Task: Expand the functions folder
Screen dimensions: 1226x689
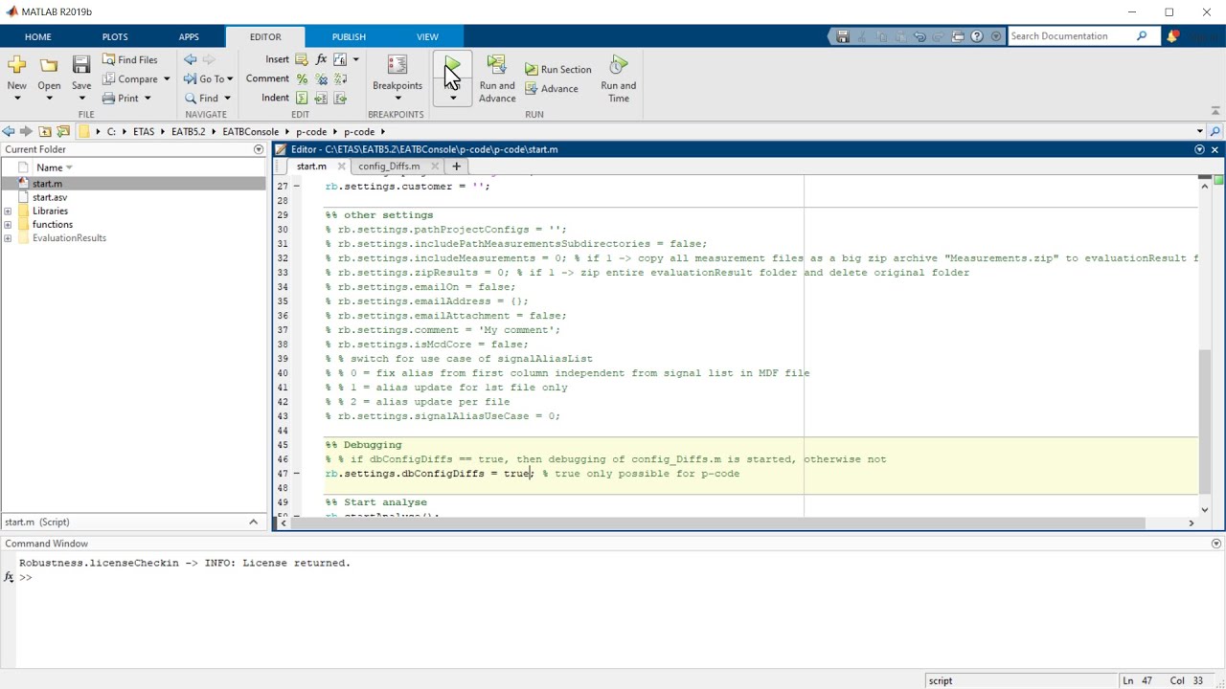Action: tap(8, 224)
